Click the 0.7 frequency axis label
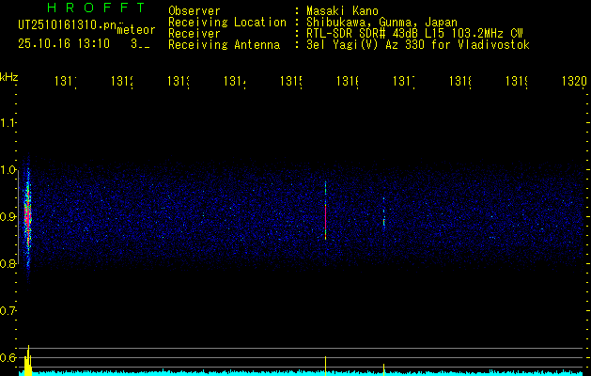 (x=8, y=311)
